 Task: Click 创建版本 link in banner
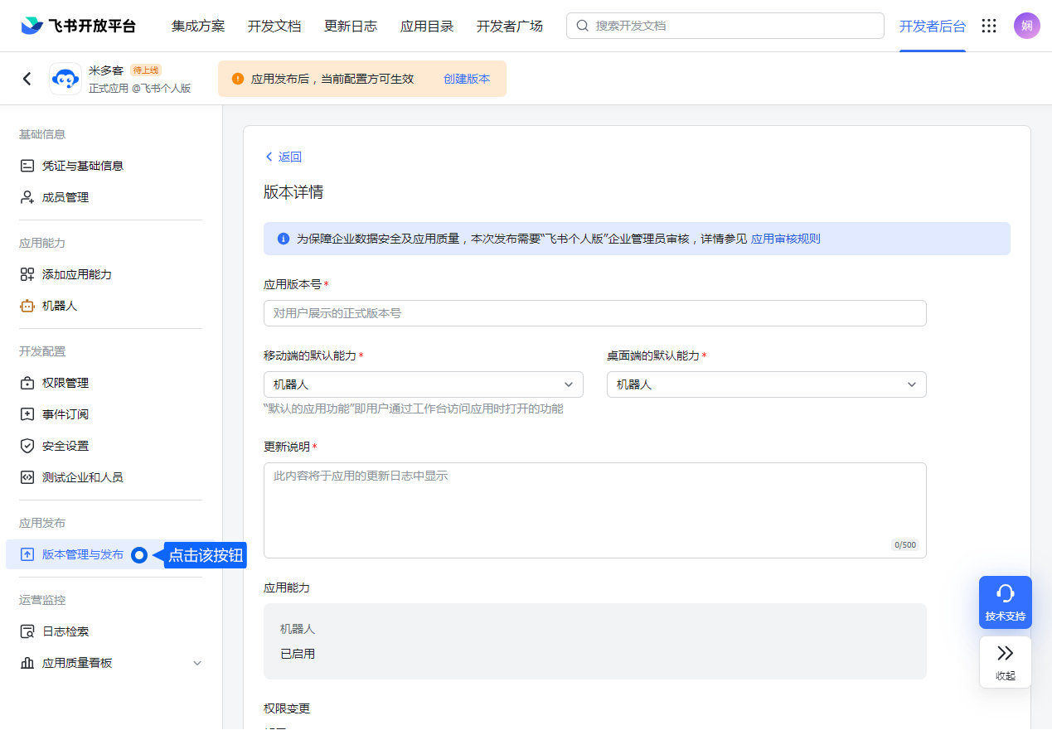pyautogui.click(x=466, y=79)
